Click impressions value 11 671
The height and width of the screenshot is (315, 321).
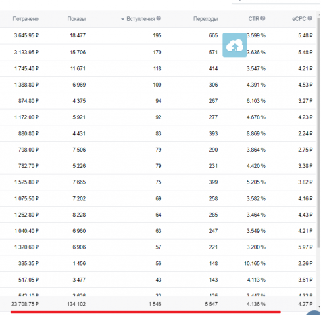tap(78, 68)
